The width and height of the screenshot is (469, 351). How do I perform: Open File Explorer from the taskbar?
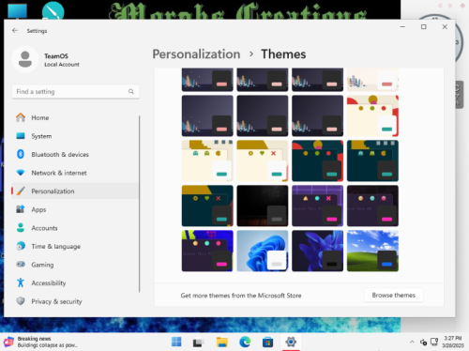(x=222, y=342)
